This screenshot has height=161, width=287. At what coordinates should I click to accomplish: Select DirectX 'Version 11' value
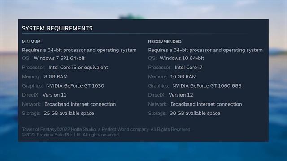(55, 95)
